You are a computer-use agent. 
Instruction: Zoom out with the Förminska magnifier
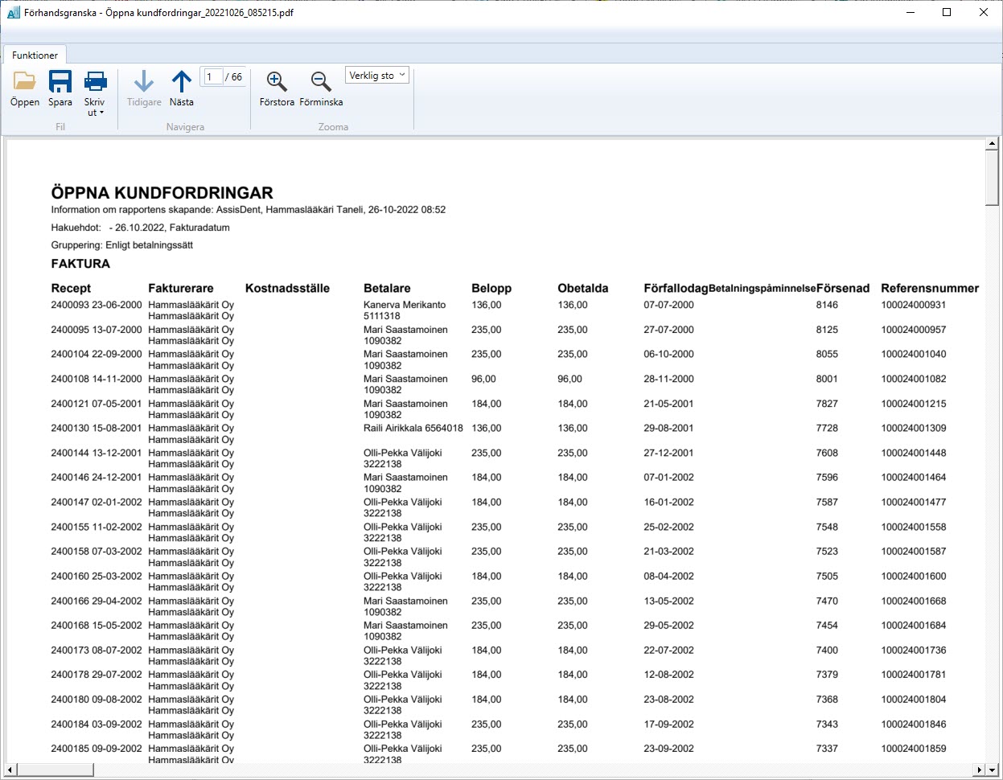coord(321,82)
